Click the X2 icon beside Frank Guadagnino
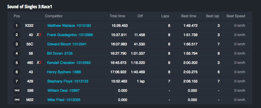The height and width of the screenshot is (108, 261). point(39,35)
